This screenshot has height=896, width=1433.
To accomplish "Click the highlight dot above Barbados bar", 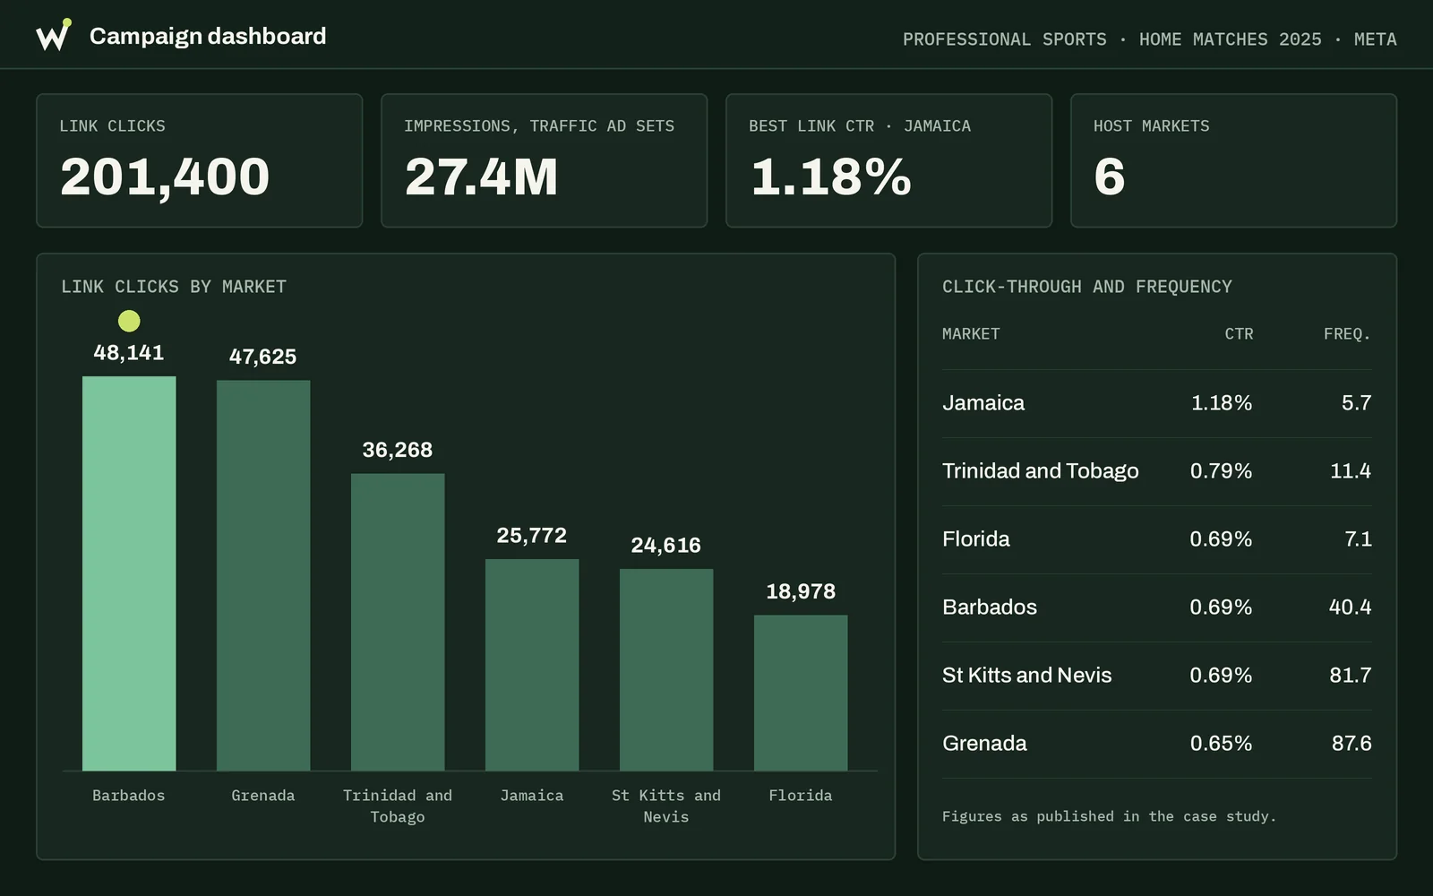I will [x=129, y=321].
